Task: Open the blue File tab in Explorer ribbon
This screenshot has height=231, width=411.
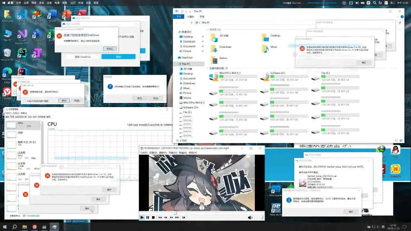Action: pyautogui.click(x=179, y=16)
